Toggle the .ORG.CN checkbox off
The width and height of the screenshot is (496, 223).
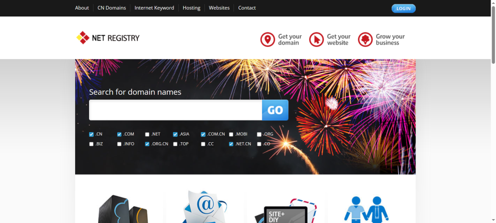[x=147, y=144]
